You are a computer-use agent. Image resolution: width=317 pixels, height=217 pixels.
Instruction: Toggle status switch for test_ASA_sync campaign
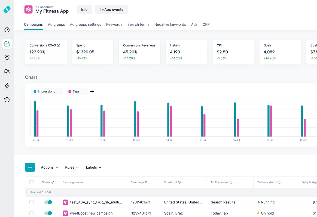pyautogui.click(x=48, y=202)
